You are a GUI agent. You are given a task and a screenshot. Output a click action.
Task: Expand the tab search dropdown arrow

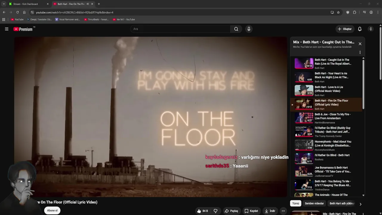[4, 4]
